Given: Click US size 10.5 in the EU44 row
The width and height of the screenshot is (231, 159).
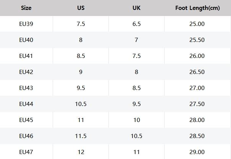Looking at the screenshot, I should coord(81,104).
